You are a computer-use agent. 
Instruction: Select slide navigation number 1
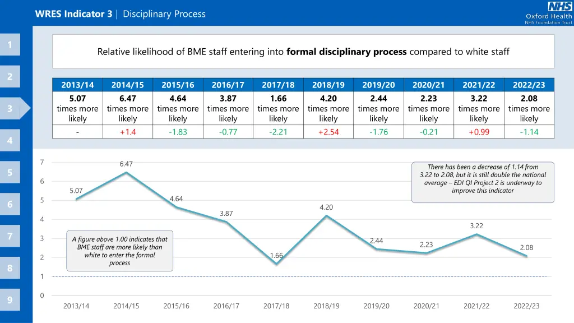point(11,44)
